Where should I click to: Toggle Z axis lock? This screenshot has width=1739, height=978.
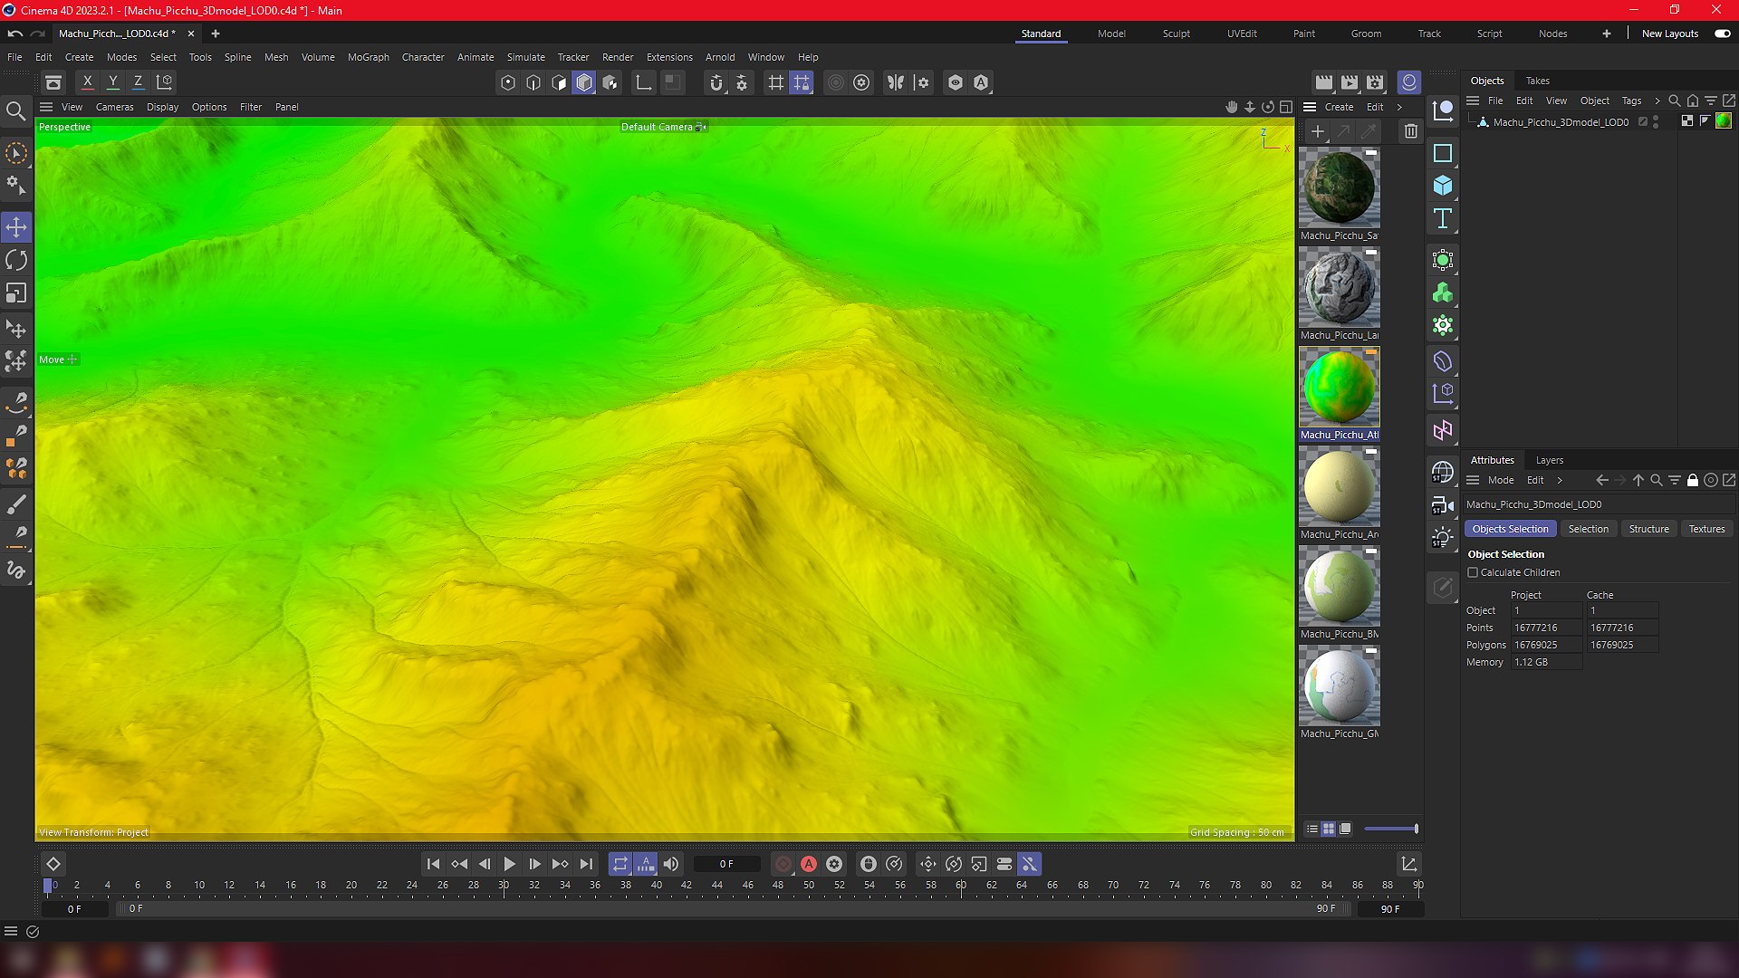138,81
